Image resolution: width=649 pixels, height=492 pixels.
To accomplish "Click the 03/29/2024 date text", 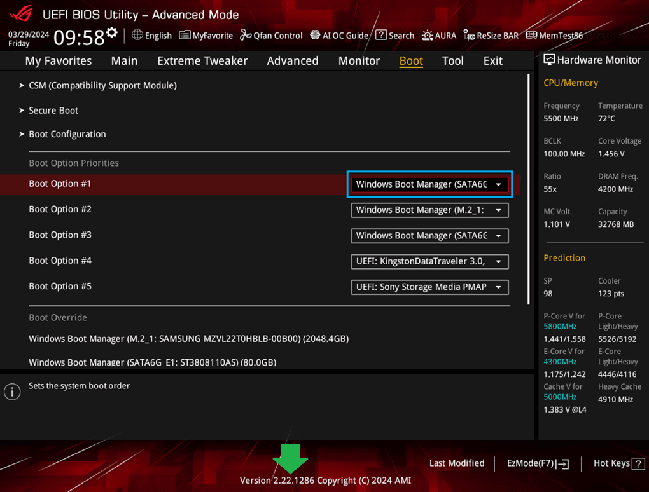I will [29, 34].
